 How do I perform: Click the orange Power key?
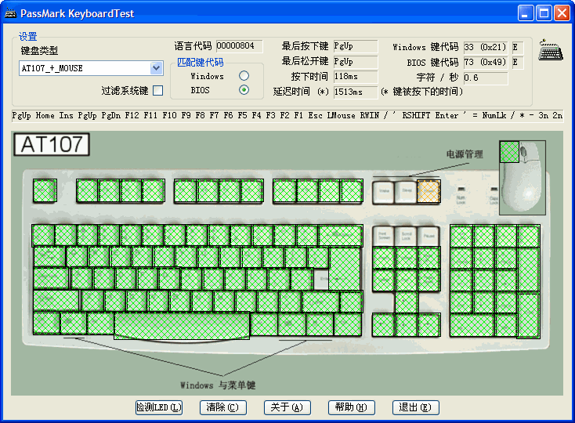tap(429, 191)
